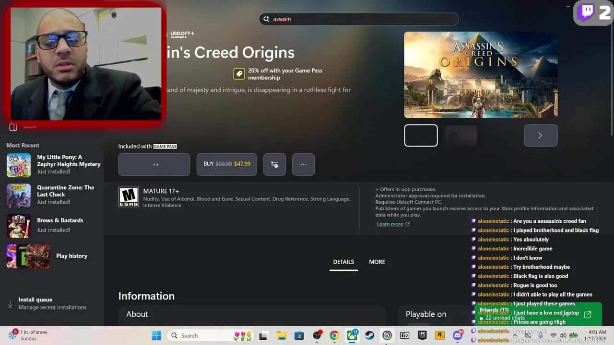Click chat message 'Rogue is good too'

coord(535,286)
